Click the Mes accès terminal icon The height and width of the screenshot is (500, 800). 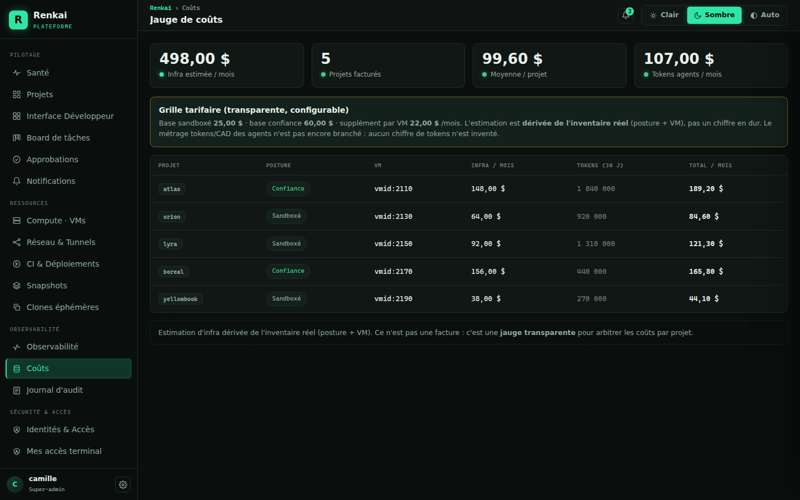[x=17, y=451]
